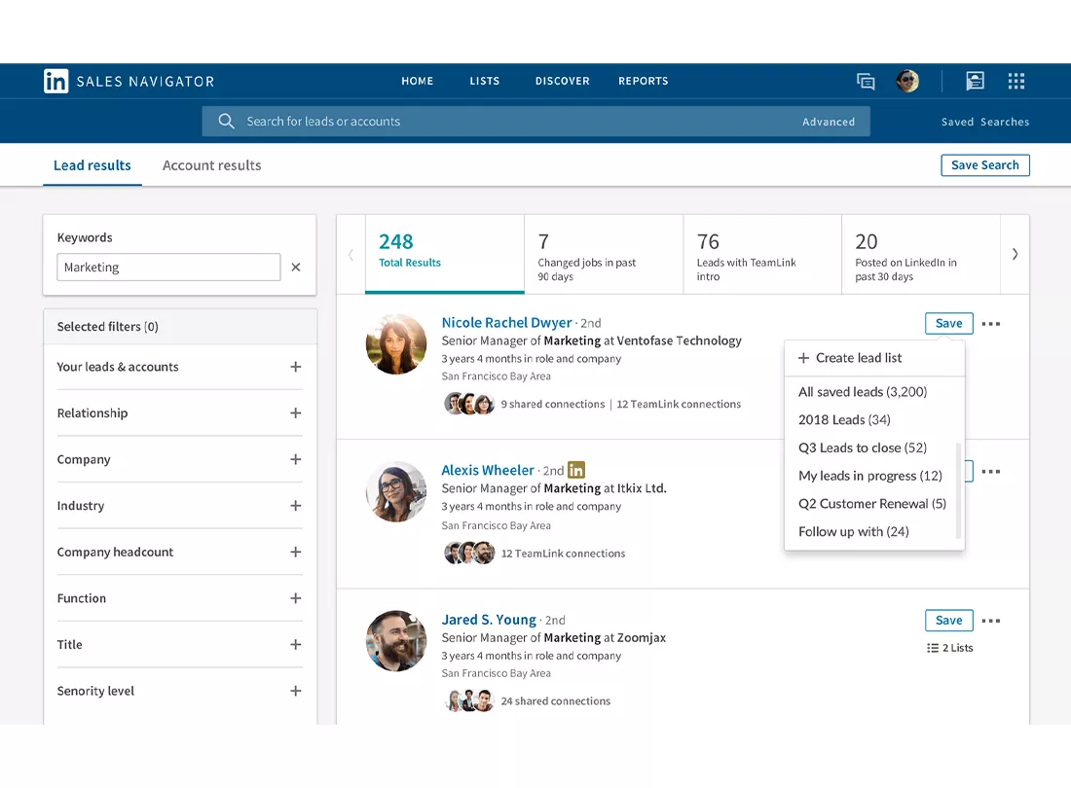Open more options for Jared S. Young

(990, 621)
